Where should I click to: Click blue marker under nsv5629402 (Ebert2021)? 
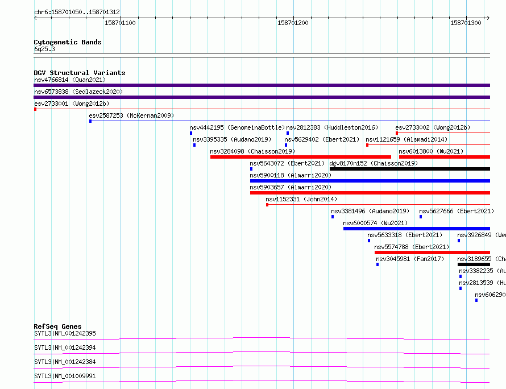tap(286, 145)
